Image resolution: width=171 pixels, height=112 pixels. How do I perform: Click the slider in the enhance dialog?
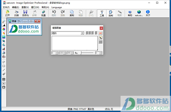[87, 53]
